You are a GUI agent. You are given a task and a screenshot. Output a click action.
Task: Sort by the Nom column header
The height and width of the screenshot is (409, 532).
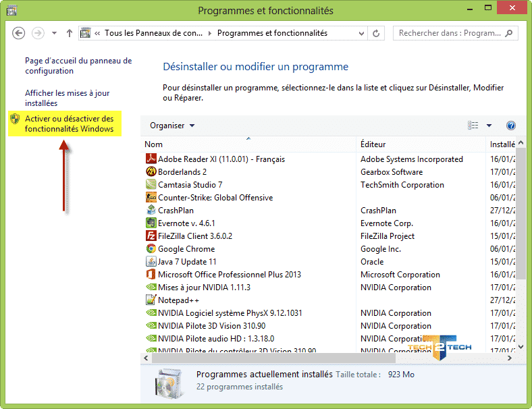click(248, 144)
